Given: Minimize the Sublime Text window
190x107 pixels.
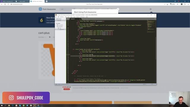Looking at the screenshot, I should [x=148, y=15].
